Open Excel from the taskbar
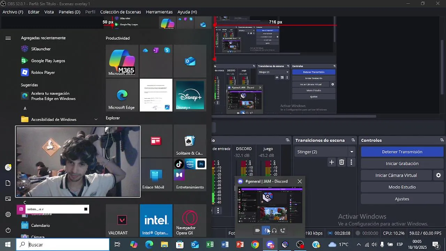This screenshot has height=251, width=446. point(210,245)
